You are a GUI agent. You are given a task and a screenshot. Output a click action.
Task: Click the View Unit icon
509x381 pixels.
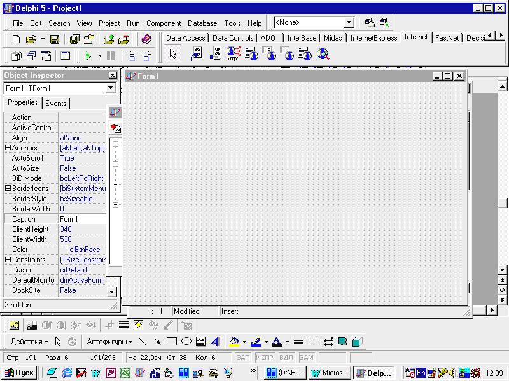[17, 56]
